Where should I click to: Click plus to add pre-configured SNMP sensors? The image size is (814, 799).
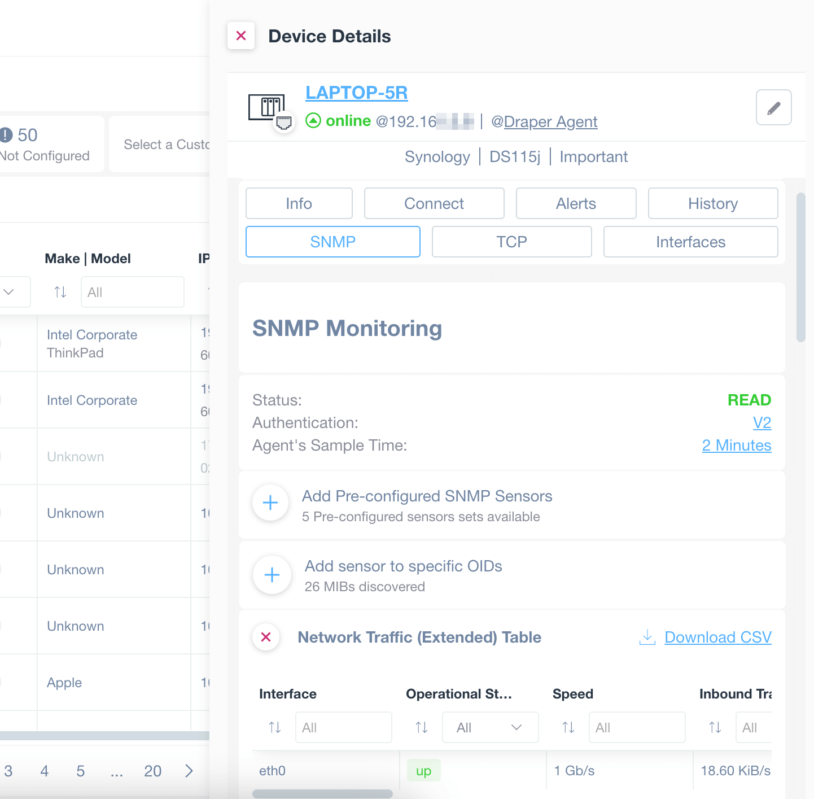(x=270, y=503)
